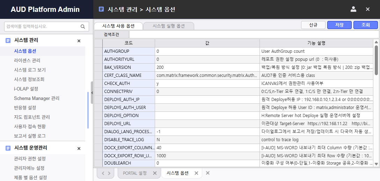Click the 검색조건 input field
Screen dimensions: 380x181
[x=254, y=34]
